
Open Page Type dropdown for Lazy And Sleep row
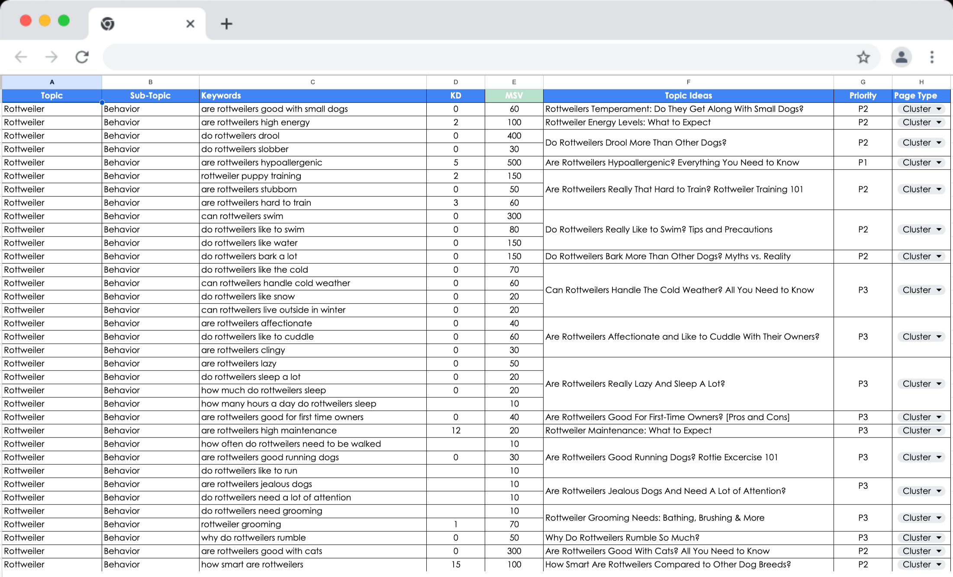point(922,384)
